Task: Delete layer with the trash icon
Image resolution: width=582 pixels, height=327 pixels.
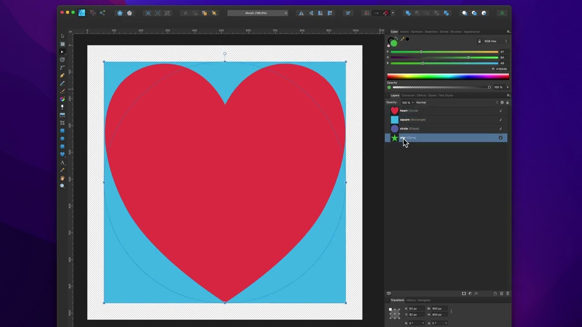Action: [508, 293]
